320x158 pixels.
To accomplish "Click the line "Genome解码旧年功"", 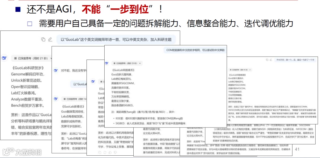I will pos(28,74).
